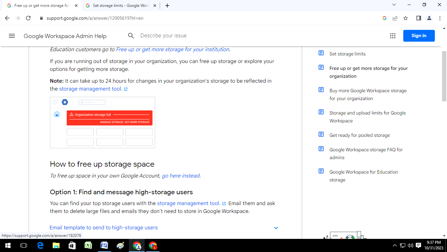The height and width of the screenshot is (252, 447).
Task: Click the blue Sign in button
Action: (419, 36)
